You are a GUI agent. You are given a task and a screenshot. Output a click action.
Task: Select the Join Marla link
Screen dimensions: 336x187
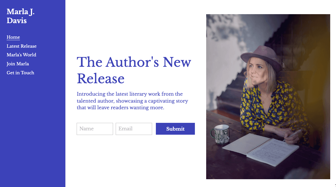(x=18, y=64)
